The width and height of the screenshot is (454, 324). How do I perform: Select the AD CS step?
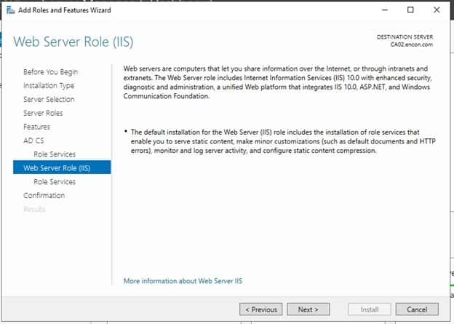(33, 141)
